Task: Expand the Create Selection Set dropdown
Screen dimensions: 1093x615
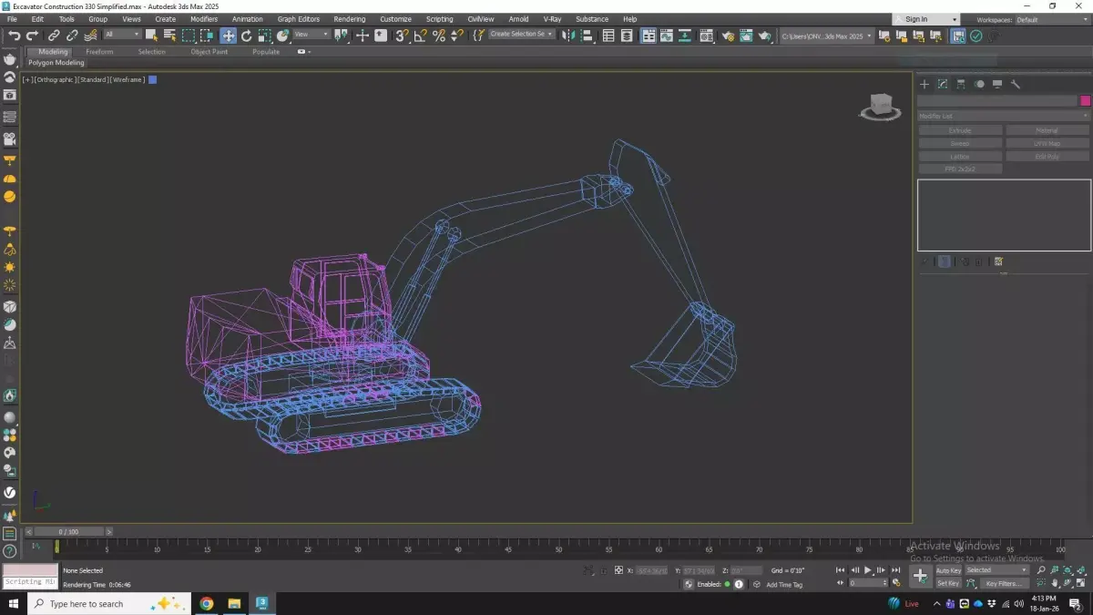Action: click(522, 35)
